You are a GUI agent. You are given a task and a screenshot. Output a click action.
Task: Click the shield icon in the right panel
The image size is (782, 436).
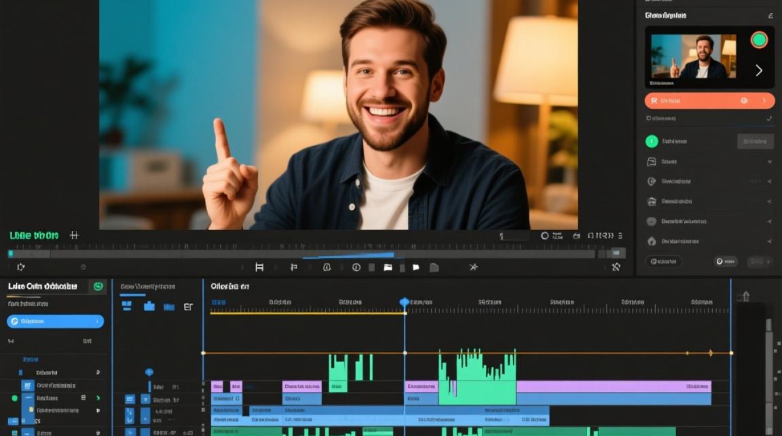(x=652, y=181)
